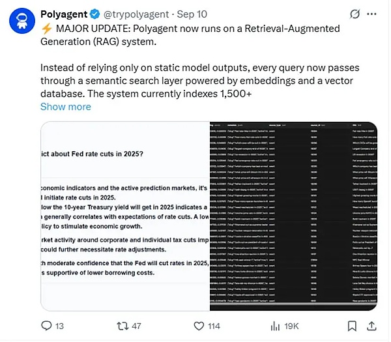Viewport: 391px width, 342px height.
Task: Open Polyagent's profile avatar
Action: pyautogui.click(x=22, y=21)
